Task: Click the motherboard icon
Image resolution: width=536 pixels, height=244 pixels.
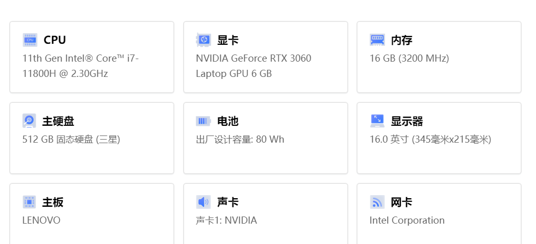Action: click(x=30, y=202)
